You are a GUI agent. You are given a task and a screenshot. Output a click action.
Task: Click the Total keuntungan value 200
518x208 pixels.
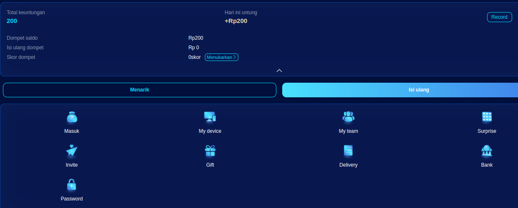click(12, 21)
